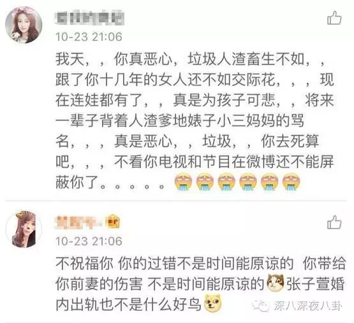Click second comment's 10-23 21:06 timestamp
Viewport: 354px width, 323px height.
(x=89, y=241)
